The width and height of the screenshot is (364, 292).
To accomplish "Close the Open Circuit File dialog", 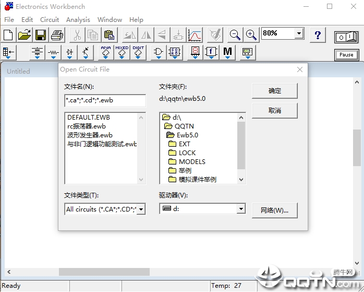I will [x=300, y=69].
